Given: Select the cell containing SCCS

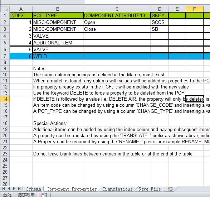Looking at the screenshot, I should point(160,22).
